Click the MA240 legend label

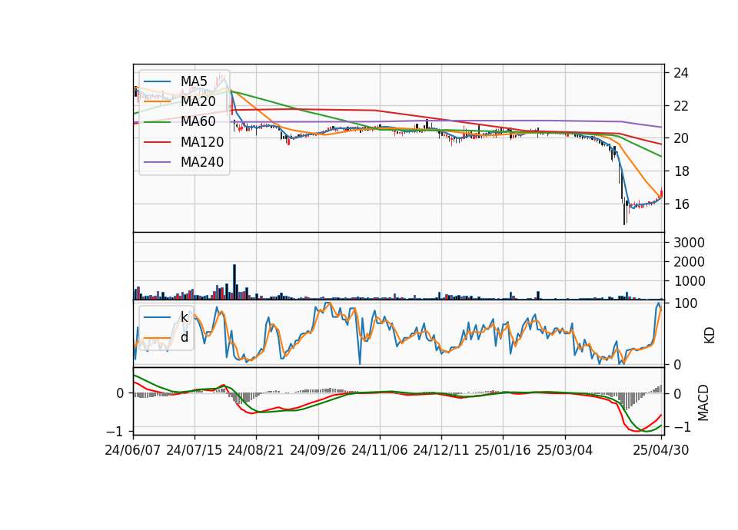(202, 162)
